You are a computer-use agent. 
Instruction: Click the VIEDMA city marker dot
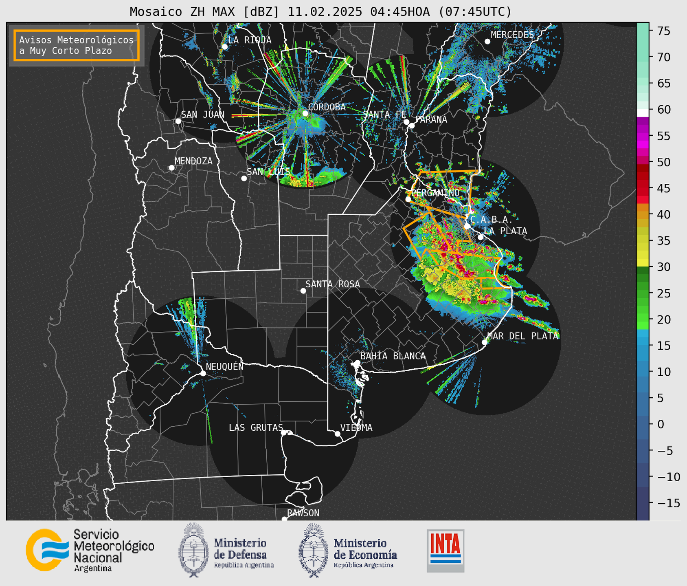pos(337,434)
